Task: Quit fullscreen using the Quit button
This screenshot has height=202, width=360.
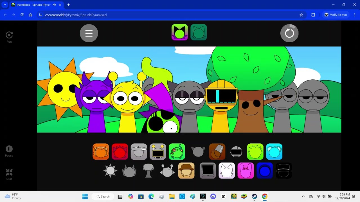Action: [9, 174]
